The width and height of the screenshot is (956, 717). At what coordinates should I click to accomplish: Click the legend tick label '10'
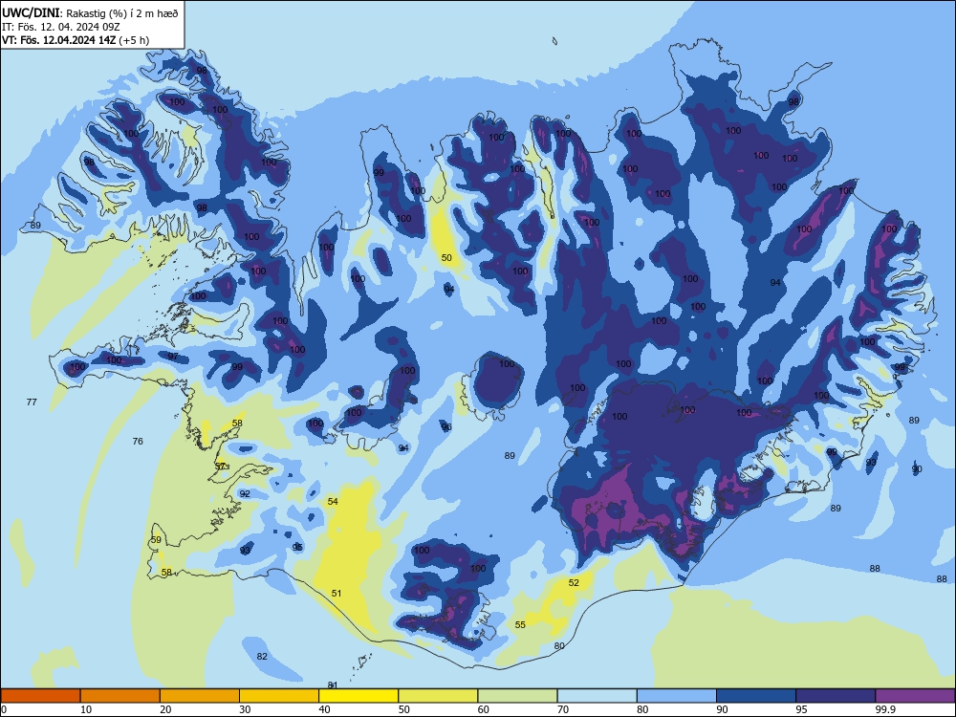(x=86, y=709)
